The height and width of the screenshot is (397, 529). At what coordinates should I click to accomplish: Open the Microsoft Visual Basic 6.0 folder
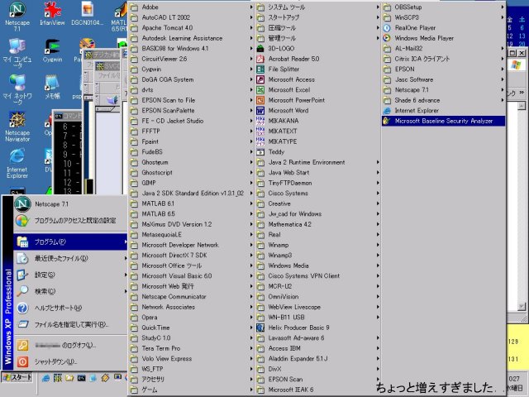[191, 275]
